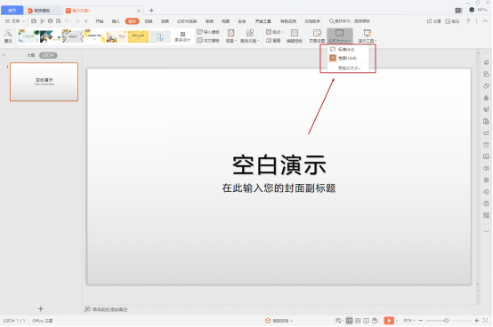Start slideshow with orange play button

pyautogui.click(x=389, y=321)
